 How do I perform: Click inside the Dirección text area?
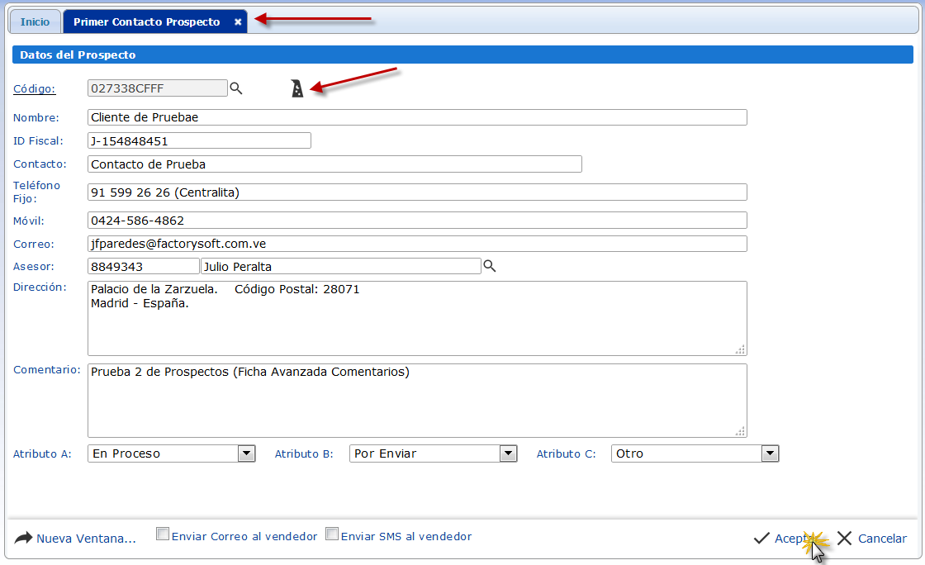point(417,319)
